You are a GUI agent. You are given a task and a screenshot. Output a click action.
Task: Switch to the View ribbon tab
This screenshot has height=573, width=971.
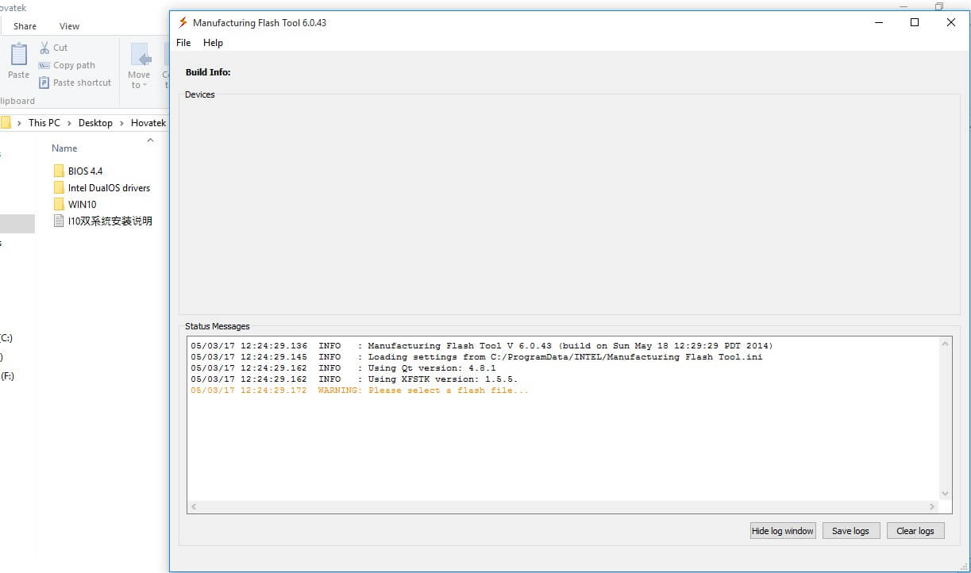(69, 26)
